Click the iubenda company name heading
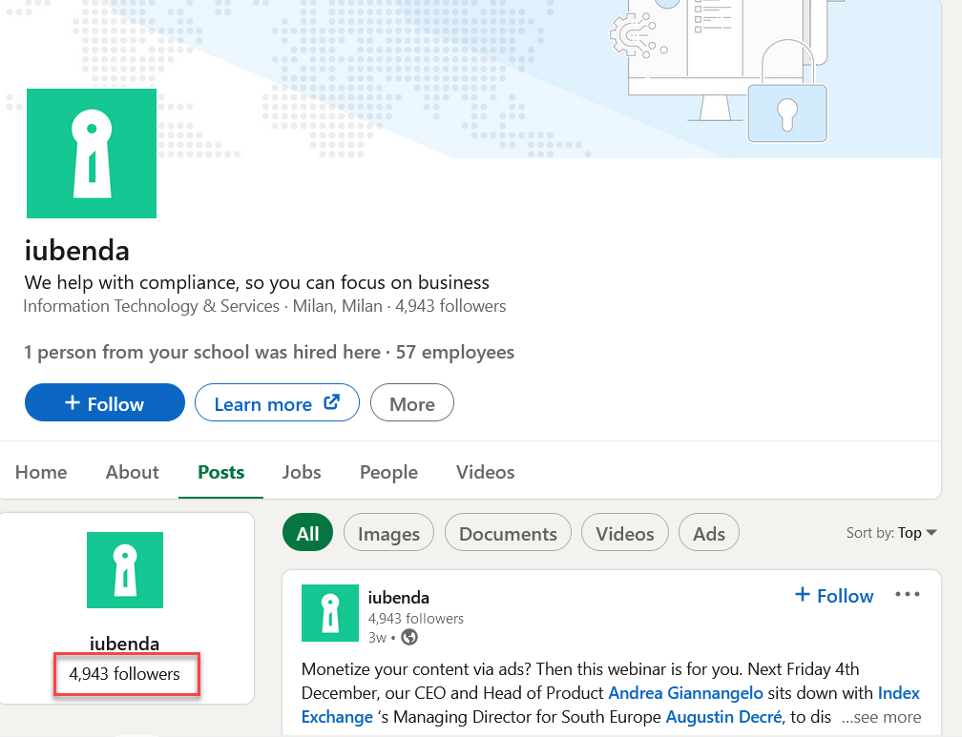 tap(77, 251)
